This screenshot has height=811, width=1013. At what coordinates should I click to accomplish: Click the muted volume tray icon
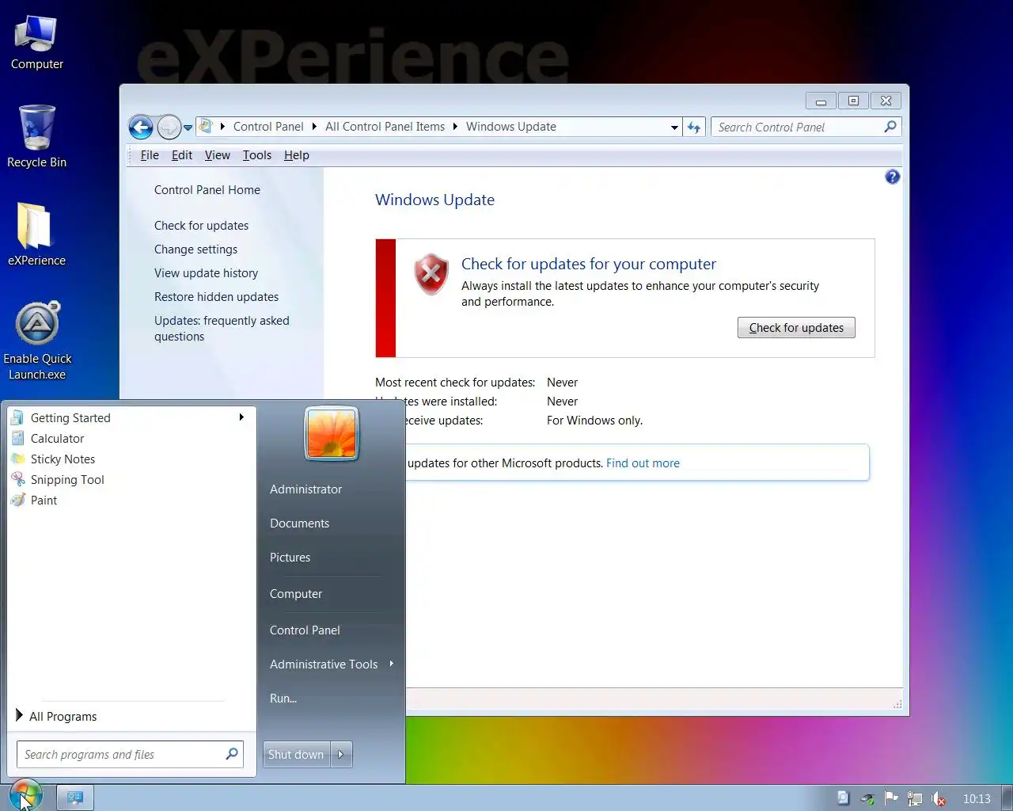coord(939,798)
